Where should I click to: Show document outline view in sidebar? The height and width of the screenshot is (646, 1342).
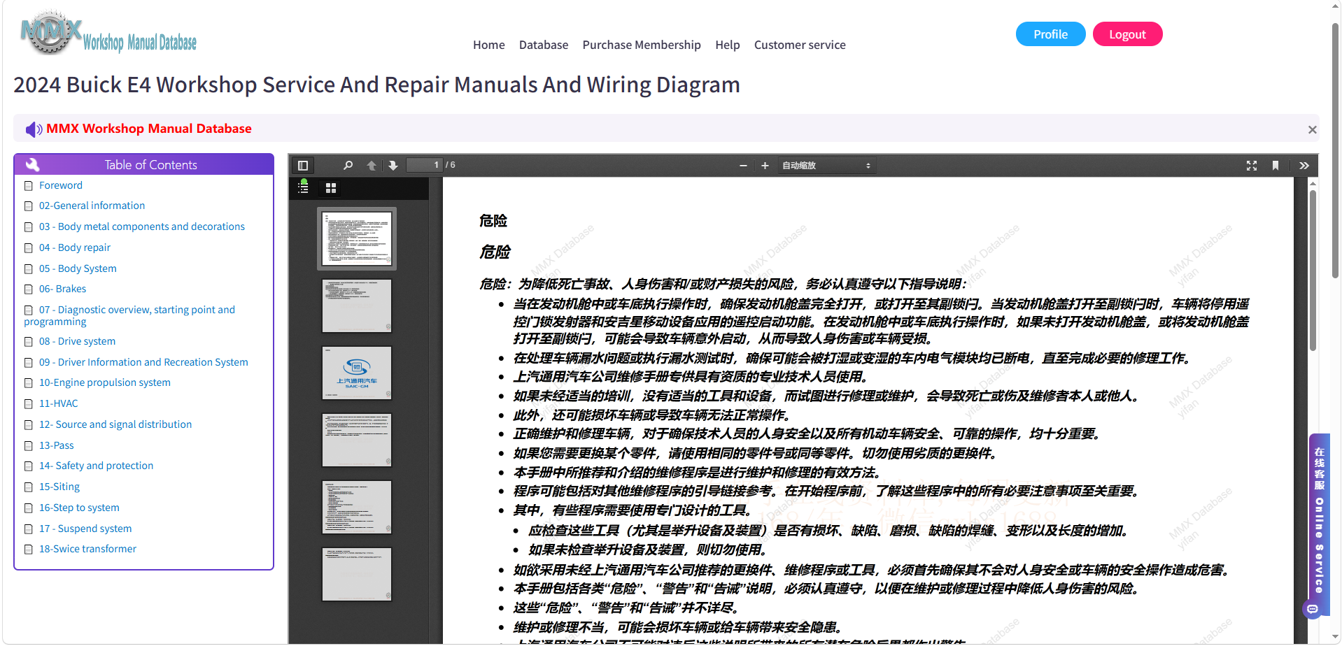[x=303, y=187]
